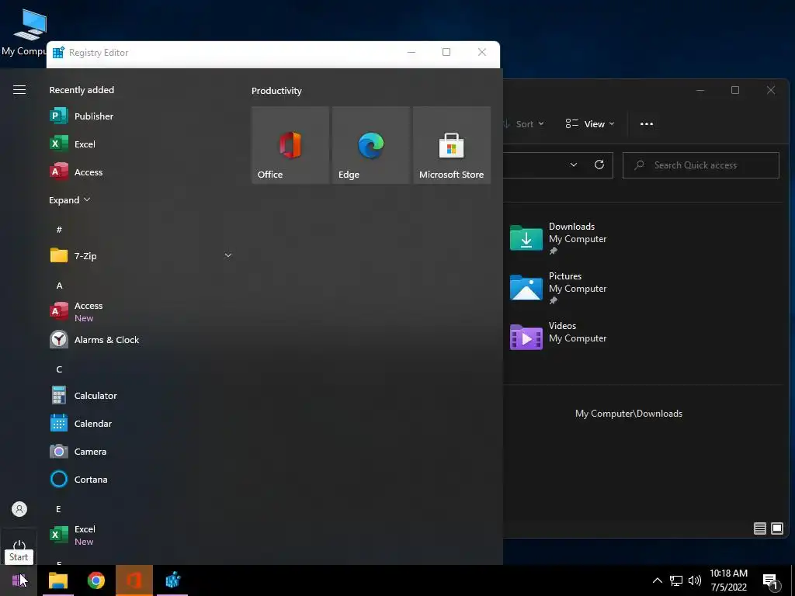The width and height of the screenshot is (795, 596).
Task: Expand the Start menu hamburger navigation
Action: coord(19,90)
